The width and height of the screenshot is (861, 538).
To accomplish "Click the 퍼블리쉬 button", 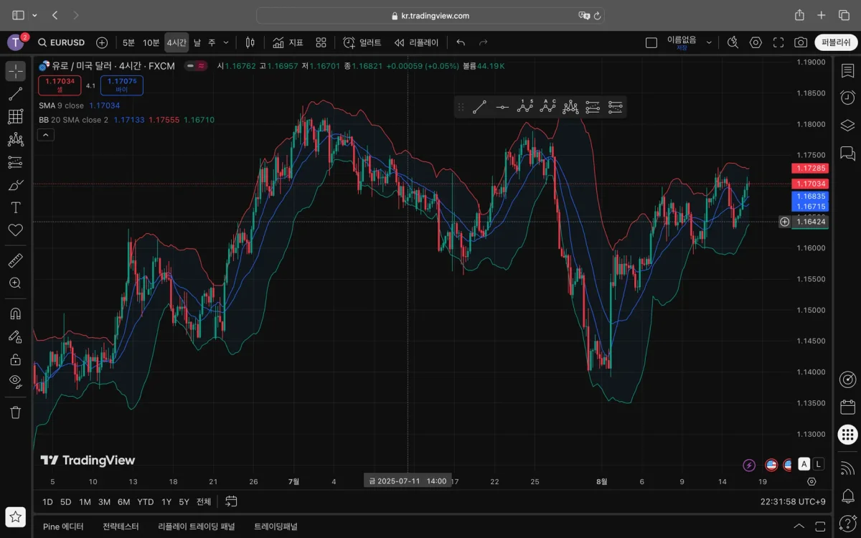I will pyautogui.click(x=836, y=43).
